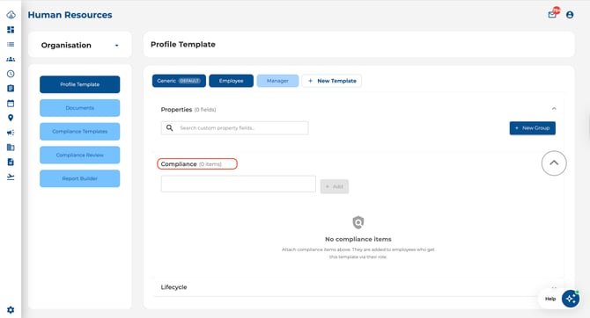Open the AI assistant sparkle icon

point(571,299)
